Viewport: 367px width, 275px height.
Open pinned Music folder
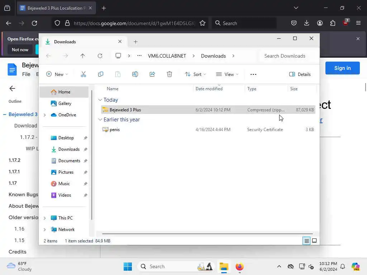click(64, 184)
